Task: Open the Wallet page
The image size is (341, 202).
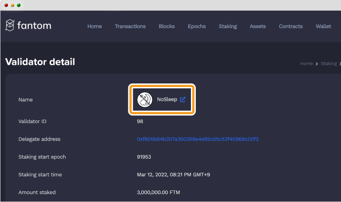Action: coord(323,26)
